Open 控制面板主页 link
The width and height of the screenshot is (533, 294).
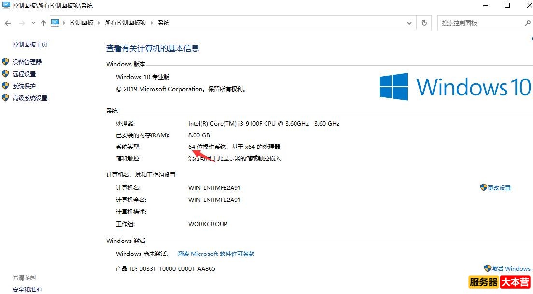pyautogui.click(x=30, y=44)
